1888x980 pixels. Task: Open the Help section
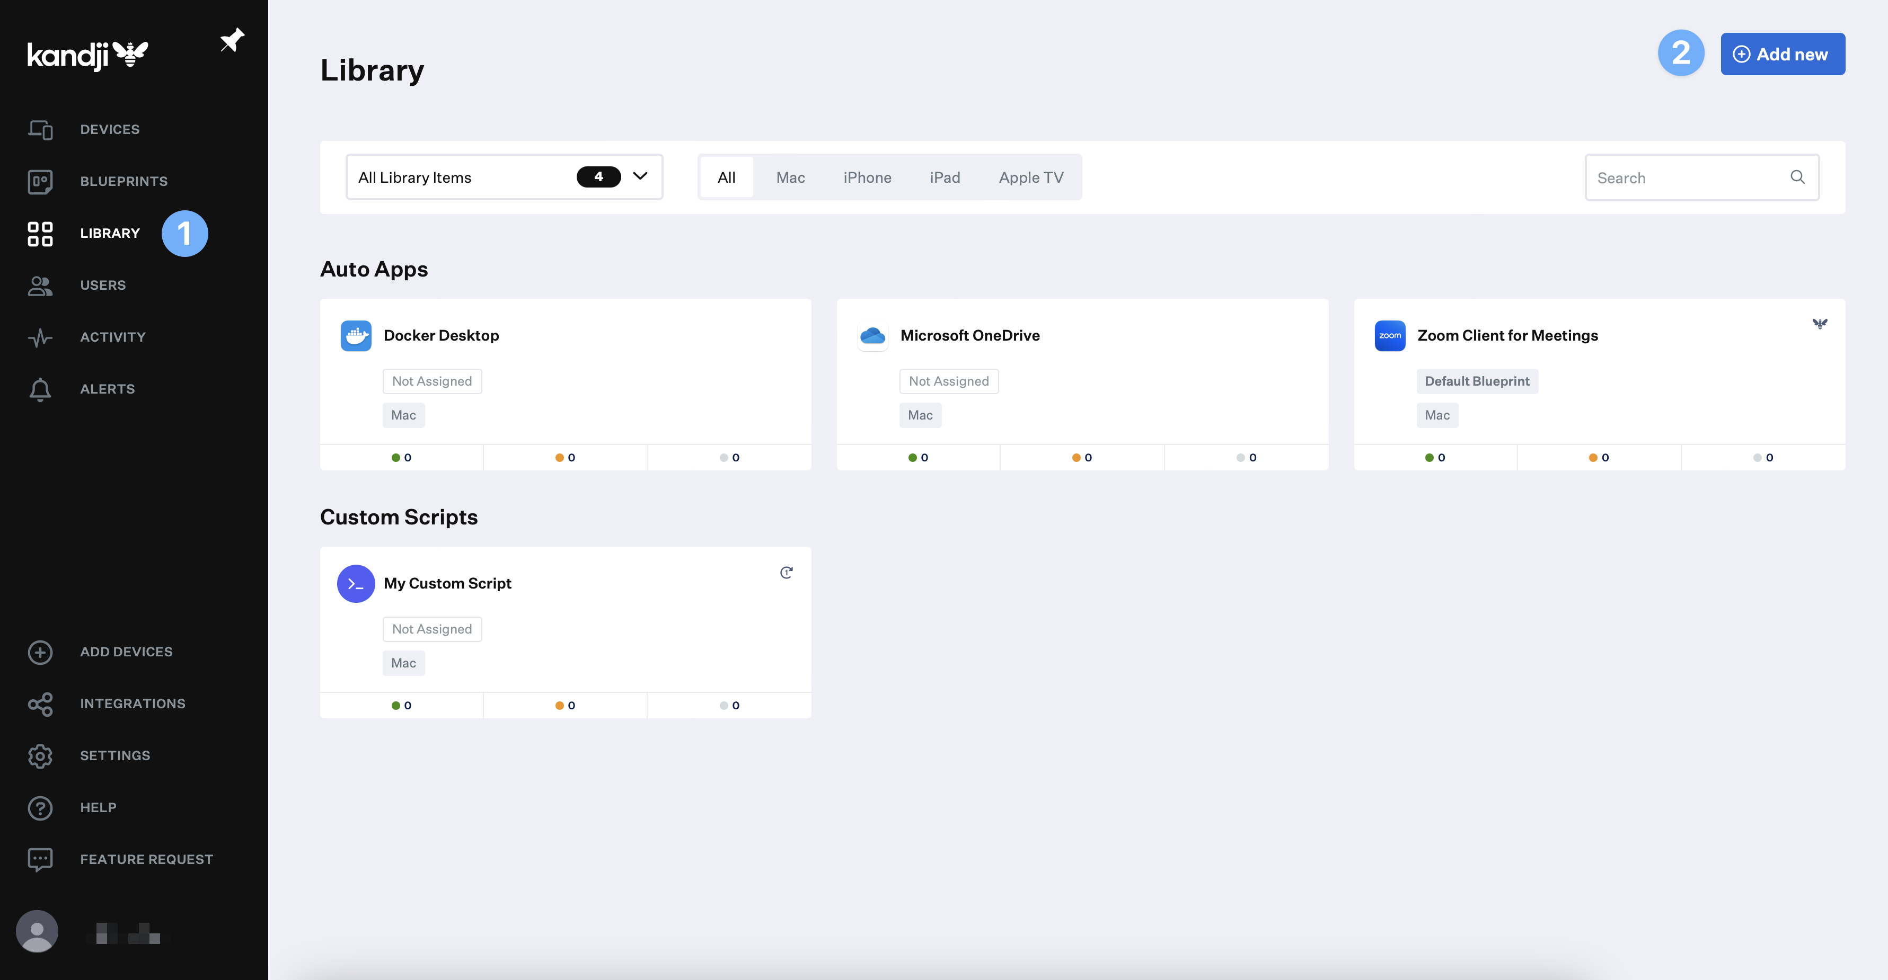98,807
